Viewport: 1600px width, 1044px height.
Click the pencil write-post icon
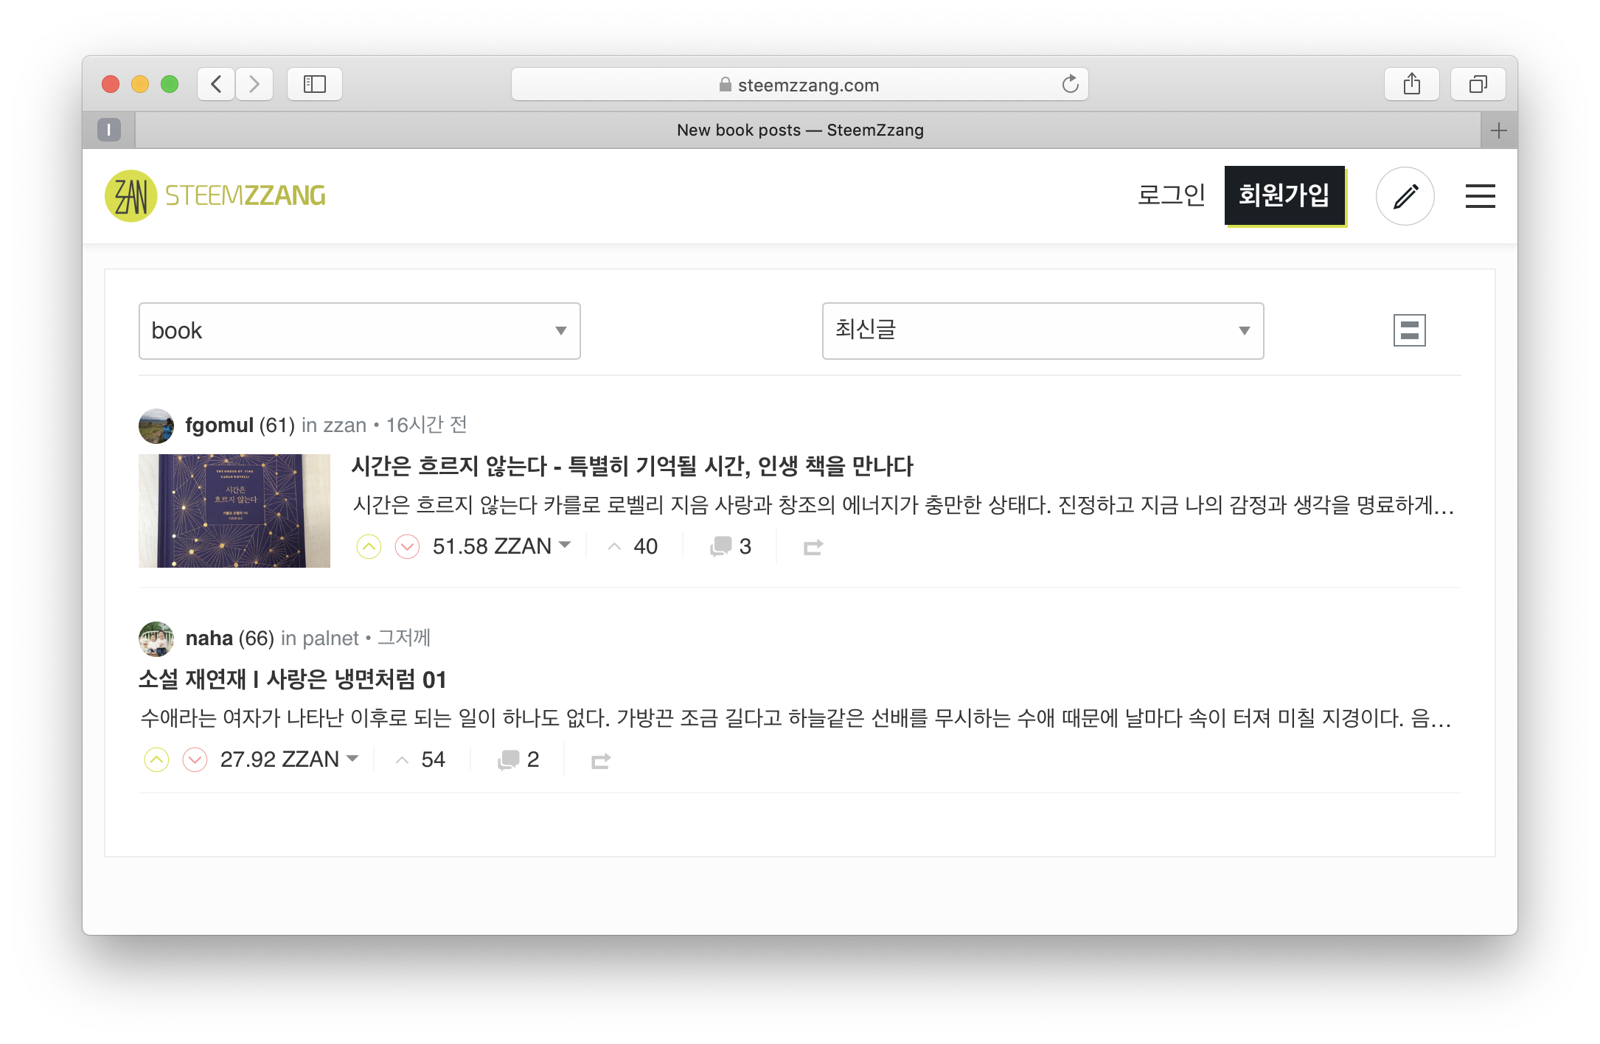click(x=1405, y=196)
